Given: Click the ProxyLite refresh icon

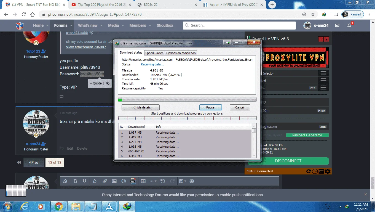Looking at the screenshot, I should [x=309, y=171].
